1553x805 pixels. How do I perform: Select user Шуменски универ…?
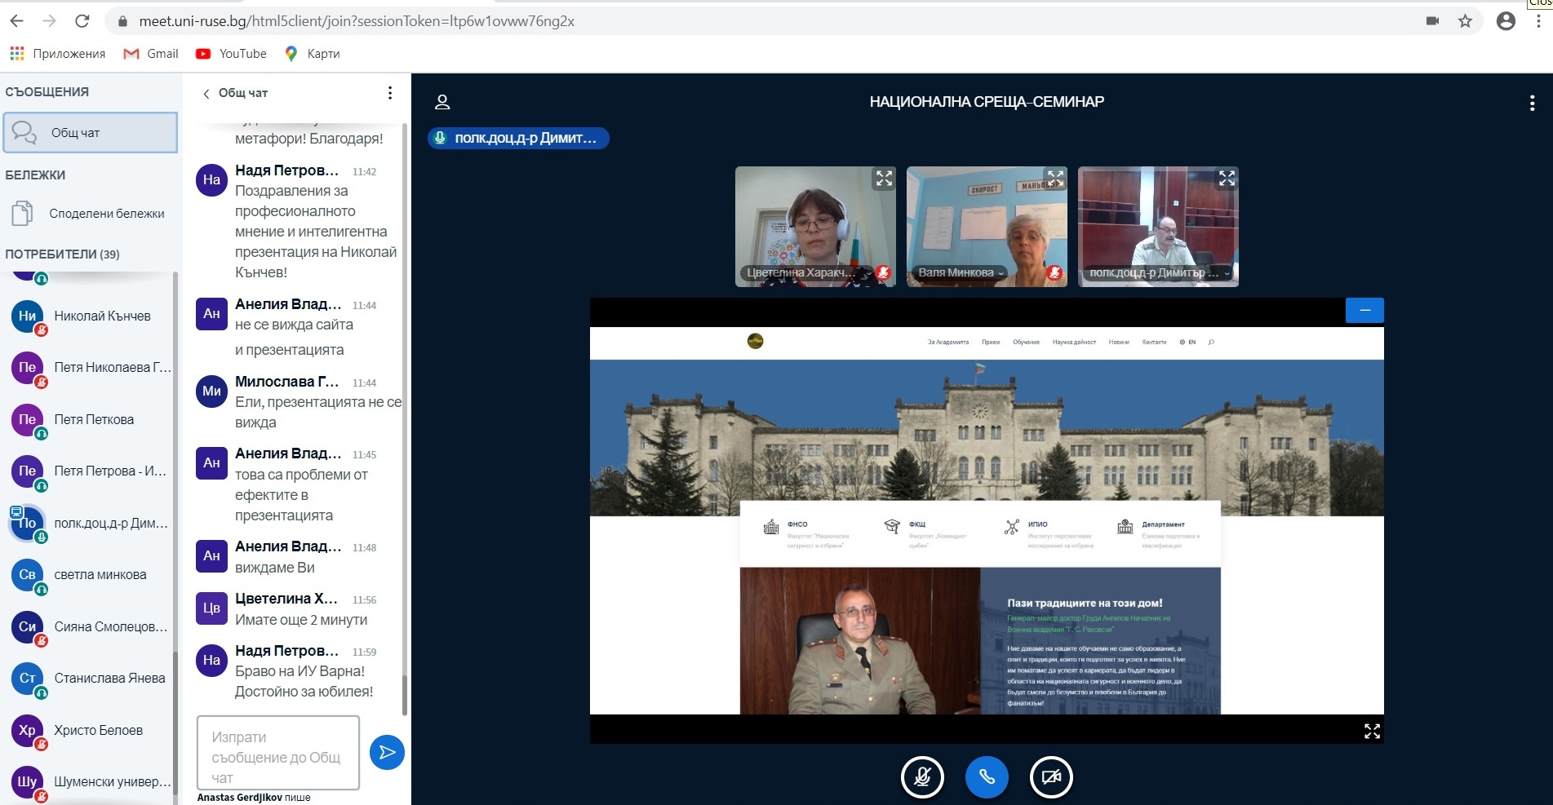click(90, 782)
